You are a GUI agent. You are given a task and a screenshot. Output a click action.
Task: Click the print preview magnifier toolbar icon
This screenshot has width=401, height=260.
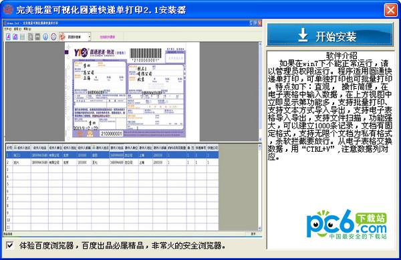point(31,37)
